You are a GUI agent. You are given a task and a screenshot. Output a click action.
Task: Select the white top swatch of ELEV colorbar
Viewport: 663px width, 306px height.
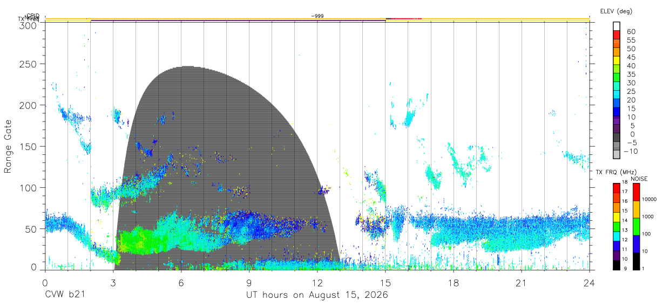coord(617,25)
